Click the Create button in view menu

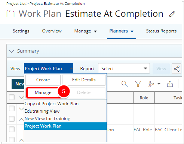[x=43, y=80]
